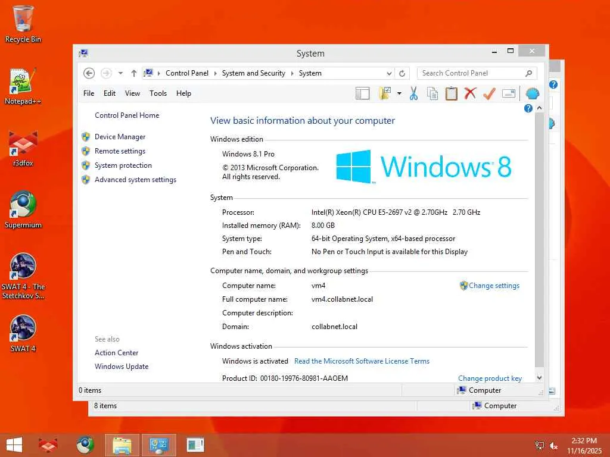Click the Forward navigation arrow
This screenshot has height=457, width=610.
click(x=106, y=73)
